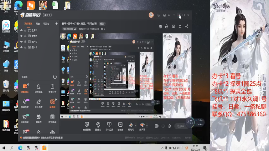The height and width of the screenshot is (151, 269).
Task: Open the 虚拟形象 tool
Action: (25, 118)
